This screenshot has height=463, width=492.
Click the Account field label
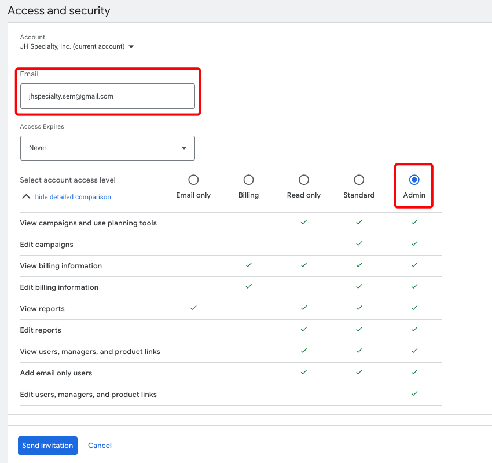[32, 37]
